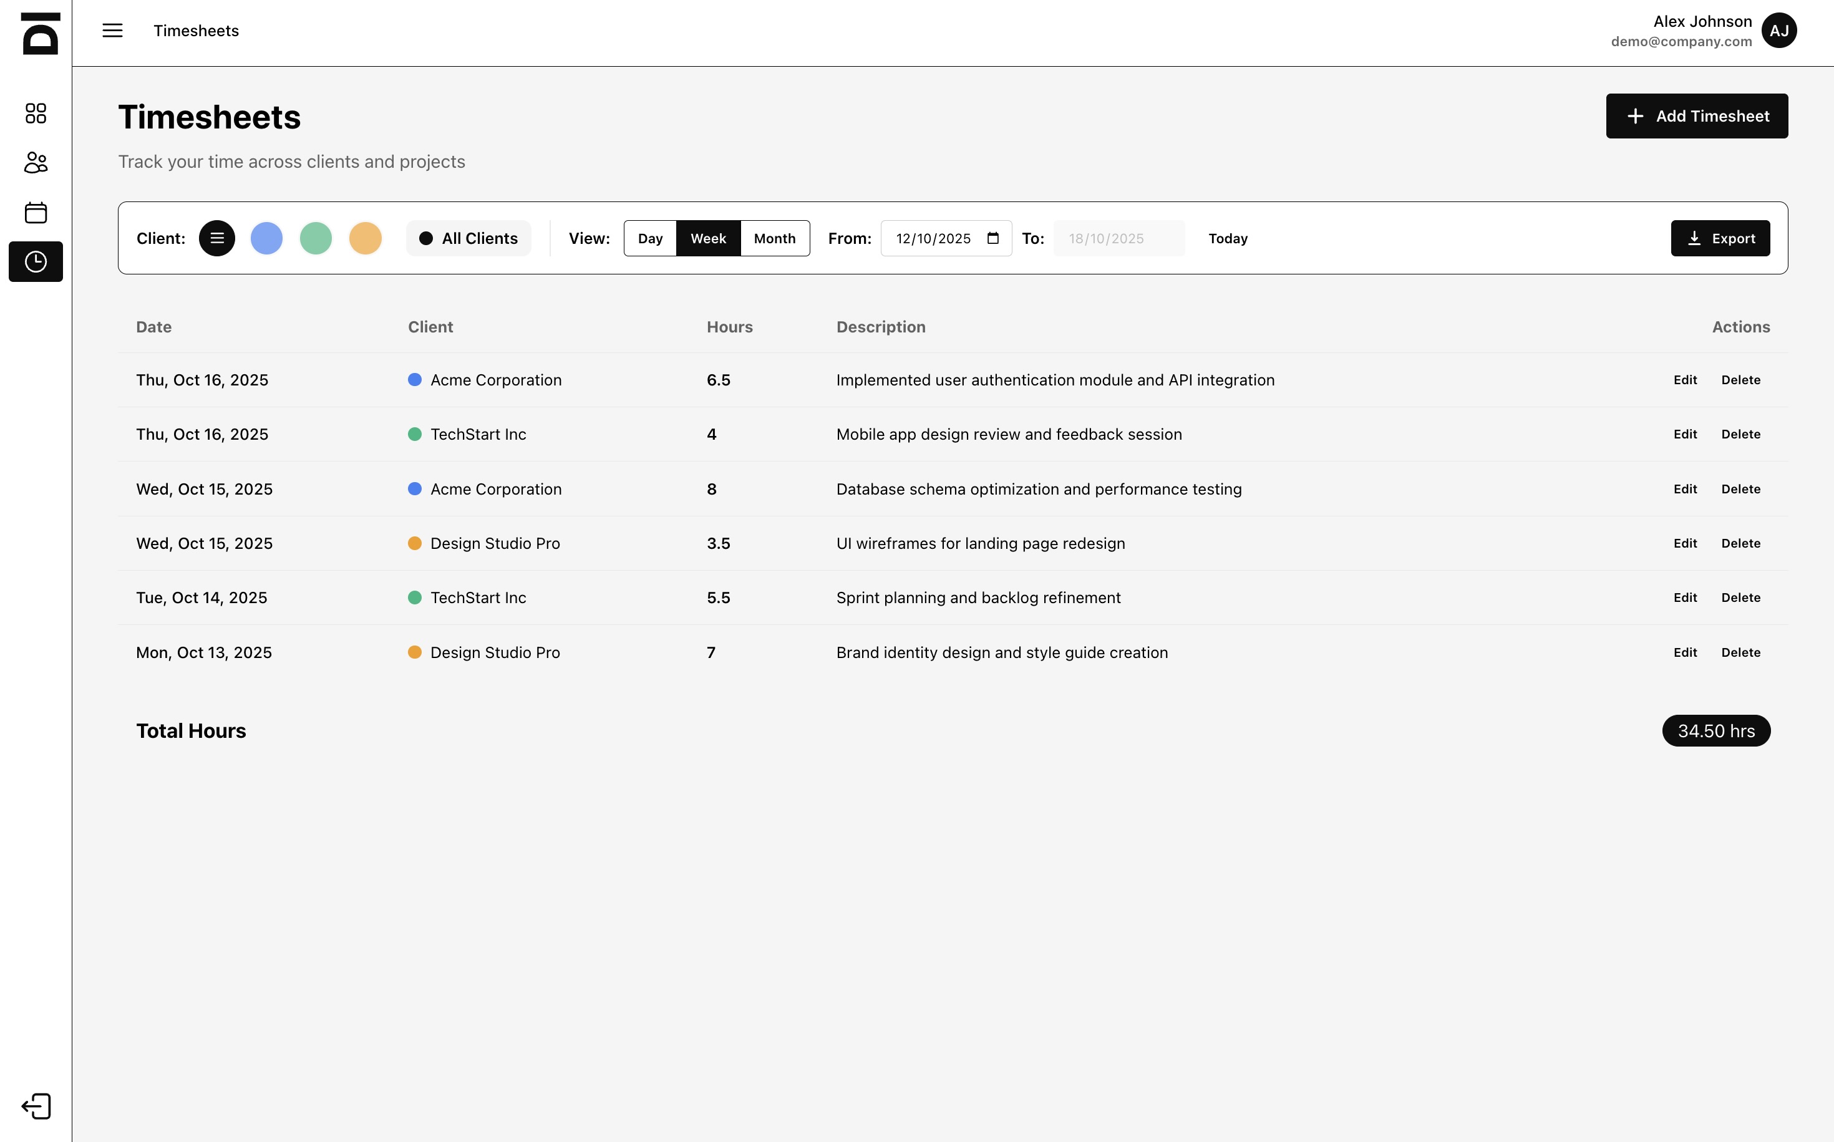Click the black all-clients list filter icon

tap(217, 239)
